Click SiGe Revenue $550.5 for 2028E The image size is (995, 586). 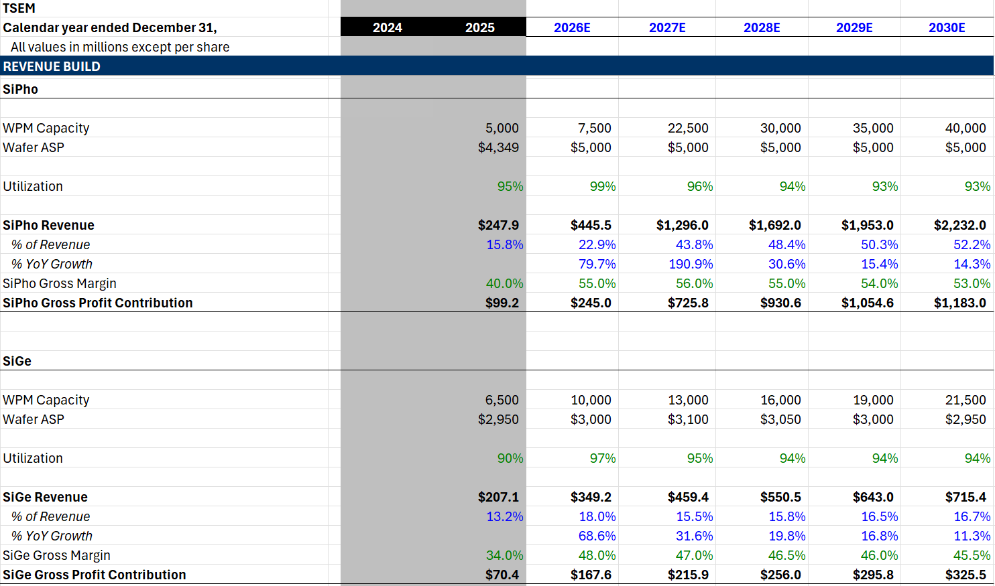[762, 497]
